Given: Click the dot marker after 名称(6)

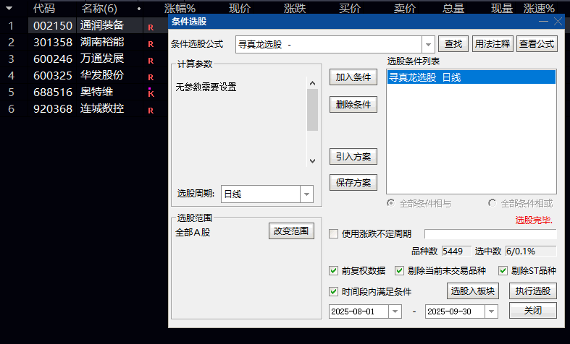Looking at the screenshot, I should click(139, 9).
